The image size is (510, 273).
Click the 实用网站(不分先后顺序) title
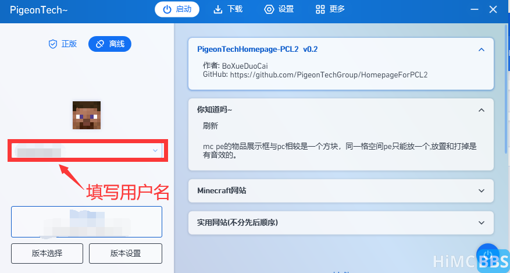tap(237, 223)
